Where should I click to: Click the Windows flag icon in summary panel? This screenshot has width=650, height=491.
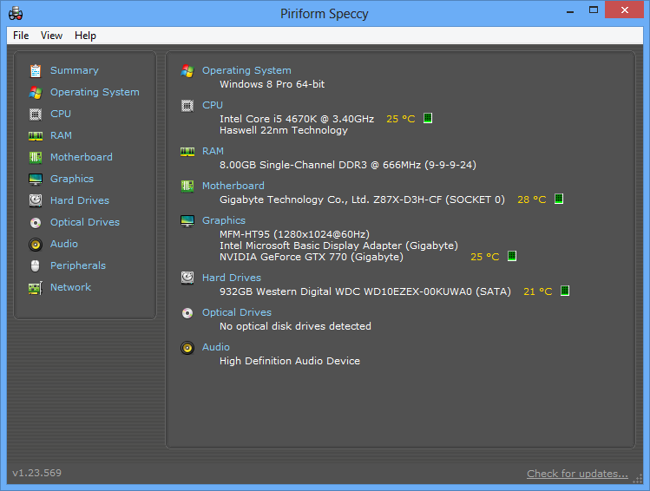click(x=187, y=71)
